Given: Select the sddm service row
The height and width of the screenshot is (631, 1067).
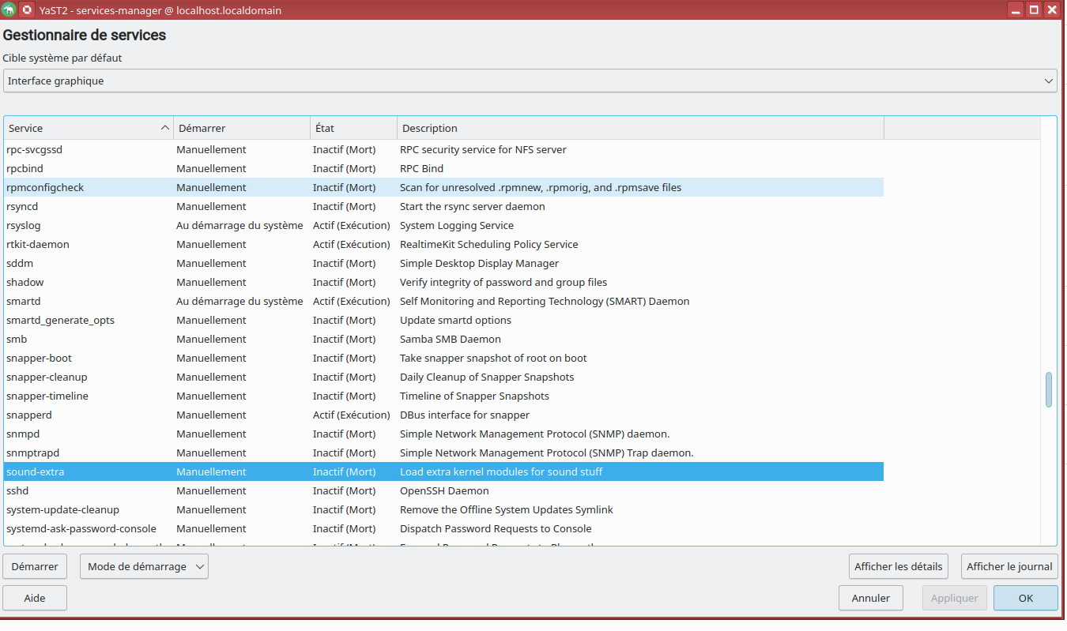Looking at the screenshot, I should coord(443,263).
